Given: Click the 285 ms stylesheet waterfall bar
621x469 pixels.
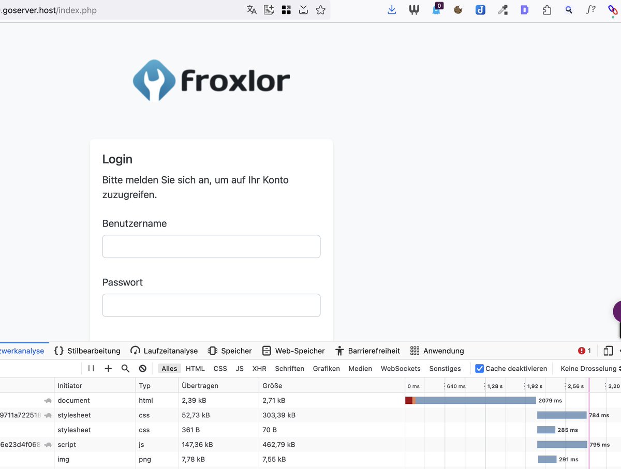Looking at the screenshot, I should [546, 430].
